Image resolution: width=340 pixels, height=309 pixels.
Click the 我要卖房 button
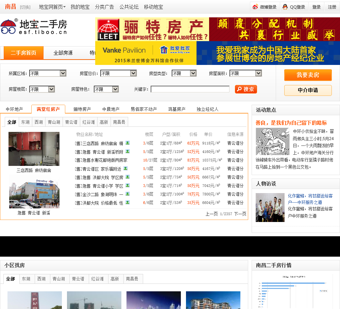point(308,75)
